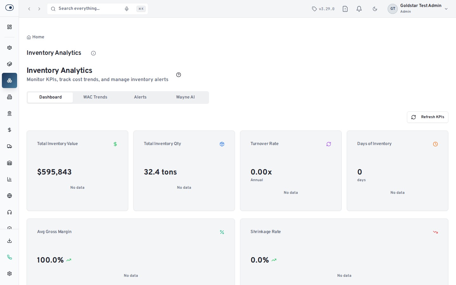Click the v3.29.0 version tag
456x285 pixels.
click(x=323, y=9)
